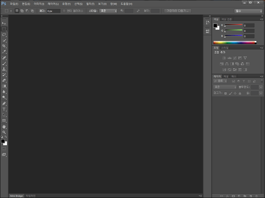Open the 필터(T) menu
The image size is (265, 198).
(90, 4)
